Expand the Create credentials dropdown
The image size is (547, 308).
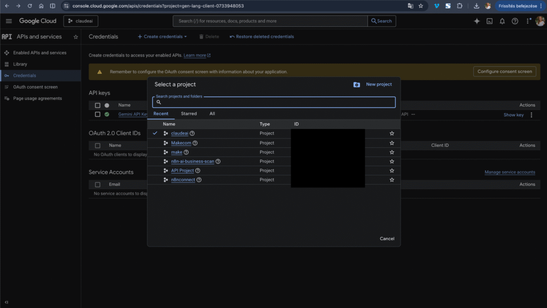162,37
